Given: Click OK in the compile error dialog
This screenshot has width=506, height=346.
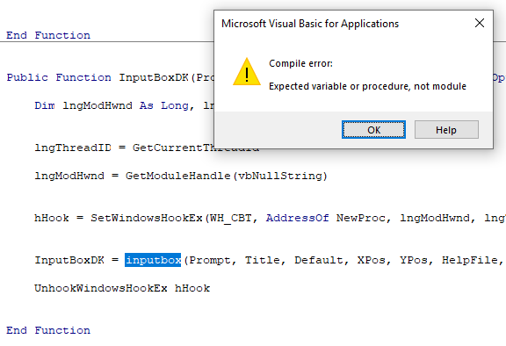Looking at the screenshot, I should 373,130.
